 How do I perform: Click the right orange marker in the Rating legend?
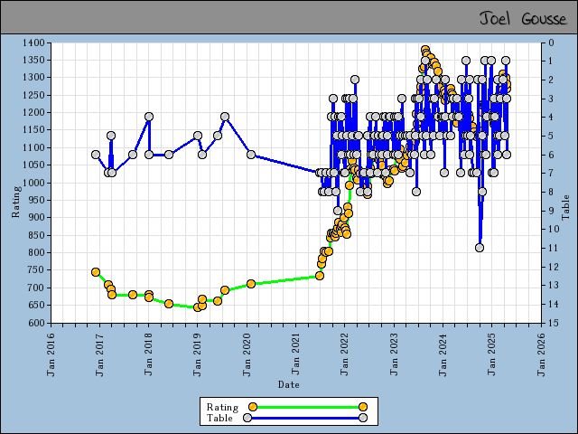coord(363,407)
